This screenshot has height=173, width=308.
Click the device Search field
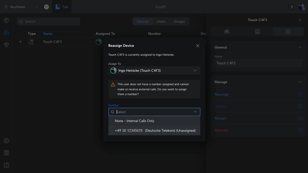click(x=49, y=21)
